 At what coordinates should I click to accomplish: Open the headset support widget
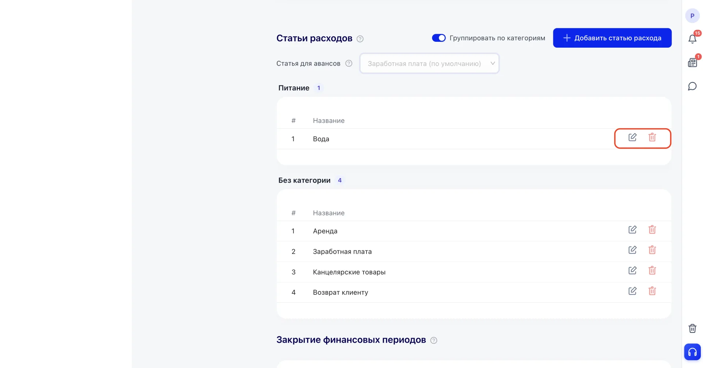(x=692, y=352)
